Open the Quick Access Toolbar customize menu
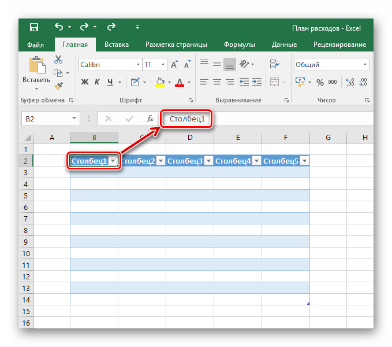The width and height of the screenshot is (392, 347). [x=137, y=27]
